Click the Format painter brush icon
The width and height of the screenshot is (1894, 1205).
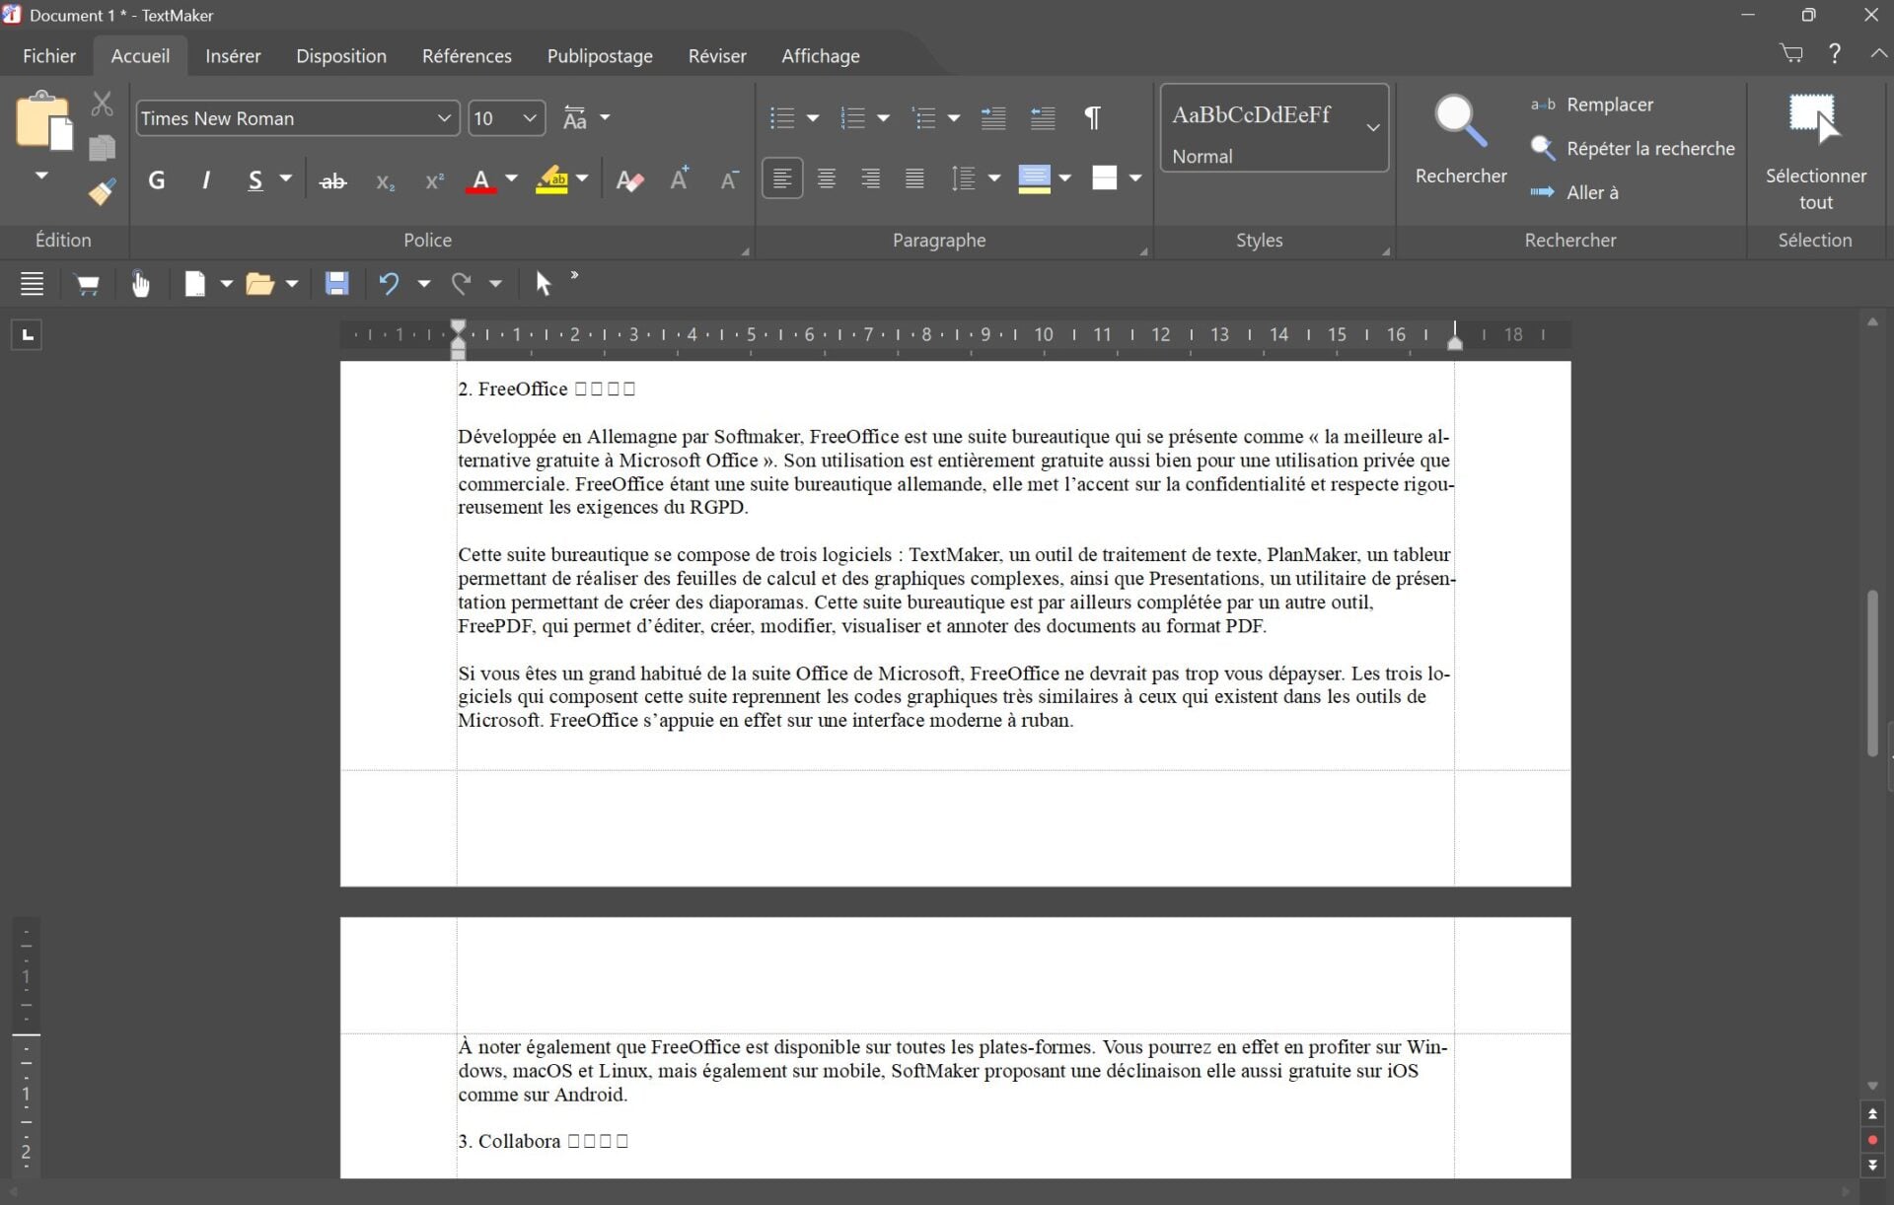tap(103, 191)
